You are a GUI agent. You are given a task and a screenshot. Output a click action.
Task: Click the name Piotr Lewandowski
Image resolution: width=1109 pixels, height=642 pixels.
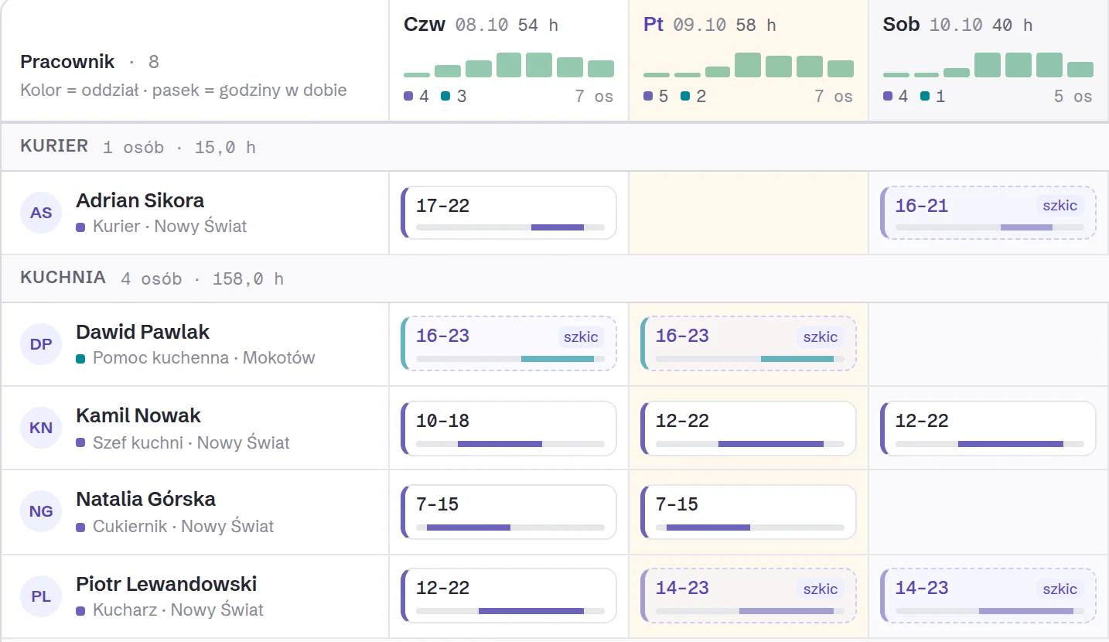(166, 584)
